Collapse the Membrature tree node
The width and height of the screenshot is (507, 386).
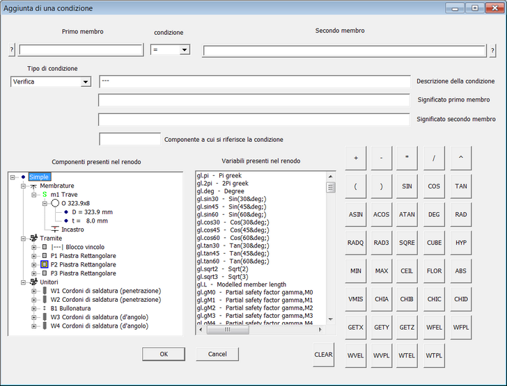[x=23, y=186]
